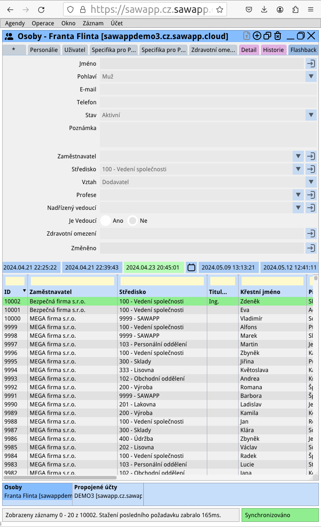This screenshot has width=321, height=527.
Task: Open the Historie tab
Action: coord(273,50)
